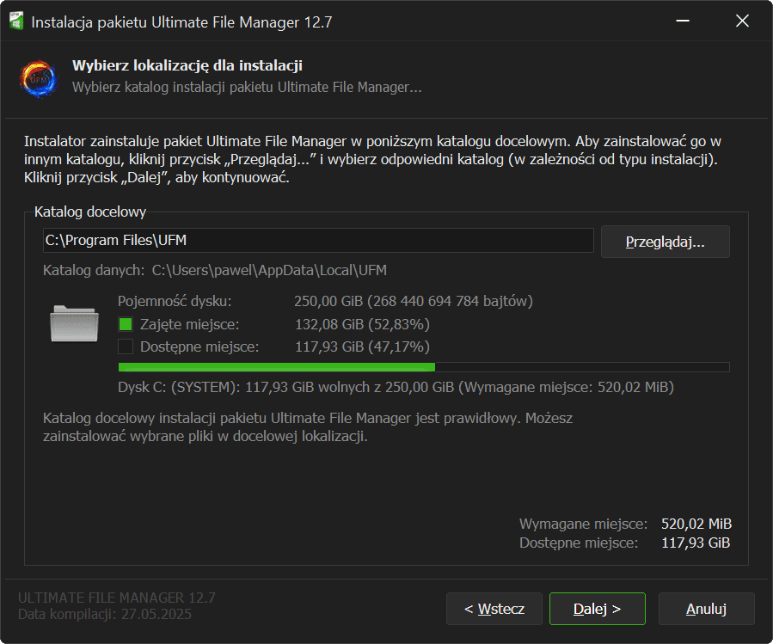The height and width of the screenshot is (644, 773).
Task: Minimize the installer window
Action: (683, 21)
